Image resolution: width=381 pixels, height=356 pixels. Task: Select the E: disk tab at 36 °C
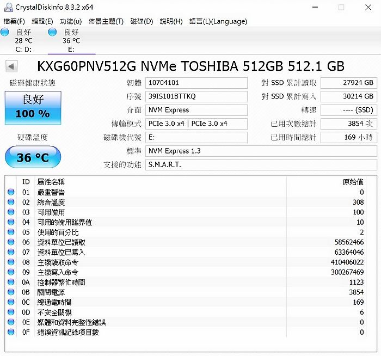pyautogui.click(x=71, y=41)
